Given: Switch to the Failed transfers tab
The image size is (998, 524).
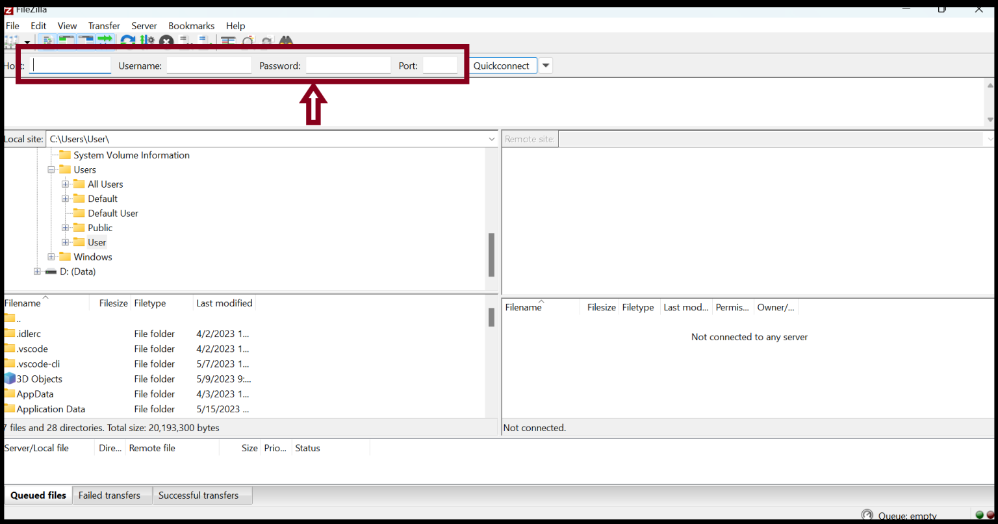Looking at the screenshot, I should click(x=112, y=495).
